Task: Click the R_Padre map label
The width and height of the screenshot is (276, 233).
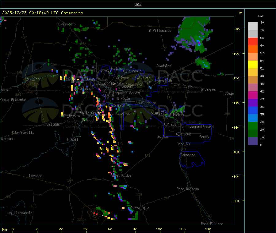Action: (176, 115)
